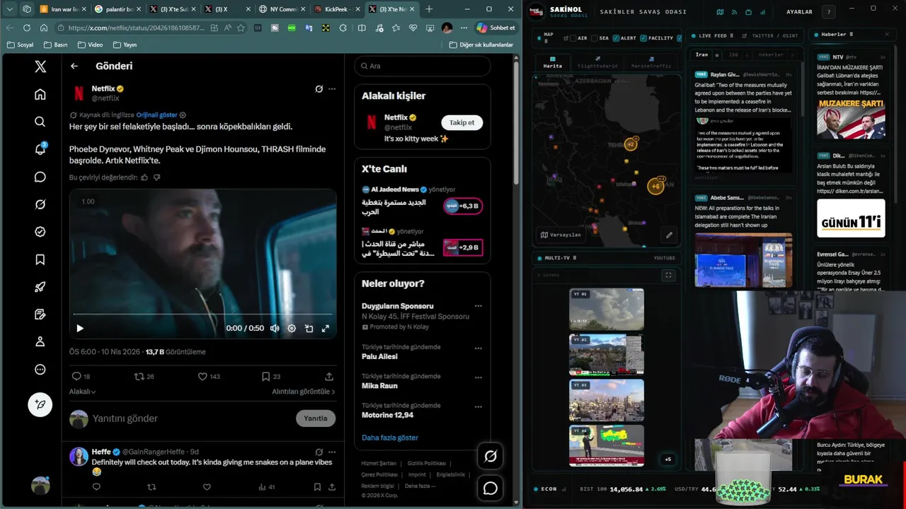This screenshot has width=906, height=509.
Task: Click the Yanıtla button
Action: (x=316, y=419)
